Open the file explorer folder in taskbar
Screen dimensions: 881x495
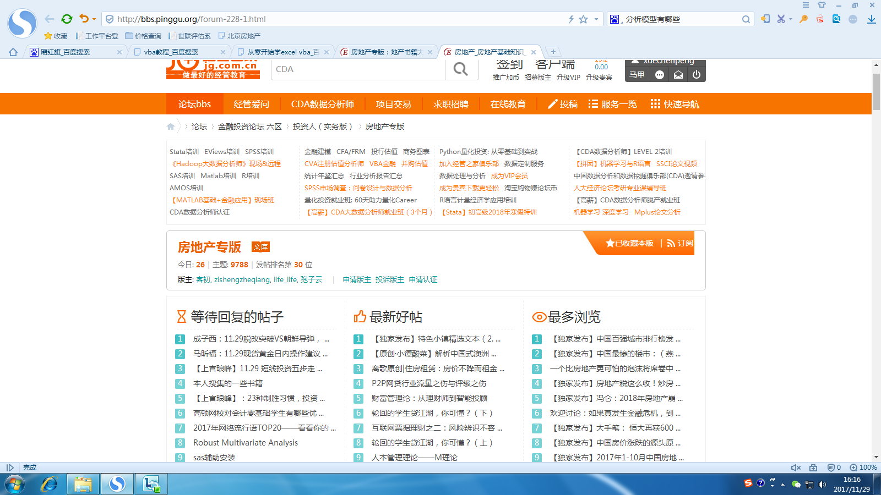click(83, 484)
